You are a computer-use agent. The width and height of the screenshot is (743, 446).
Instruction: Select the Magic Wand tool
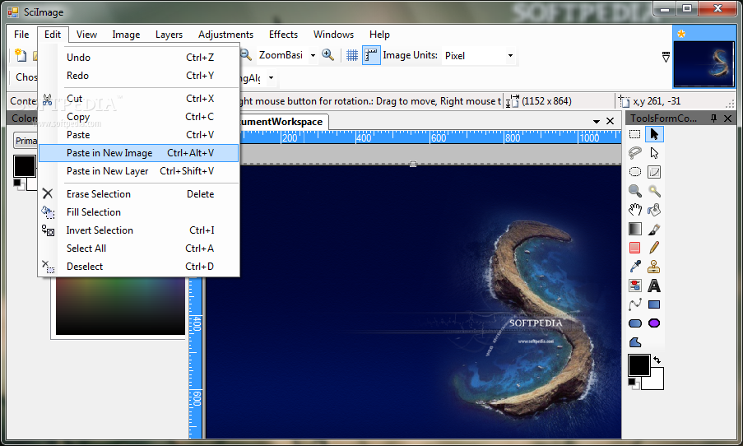tap(654, 191)
